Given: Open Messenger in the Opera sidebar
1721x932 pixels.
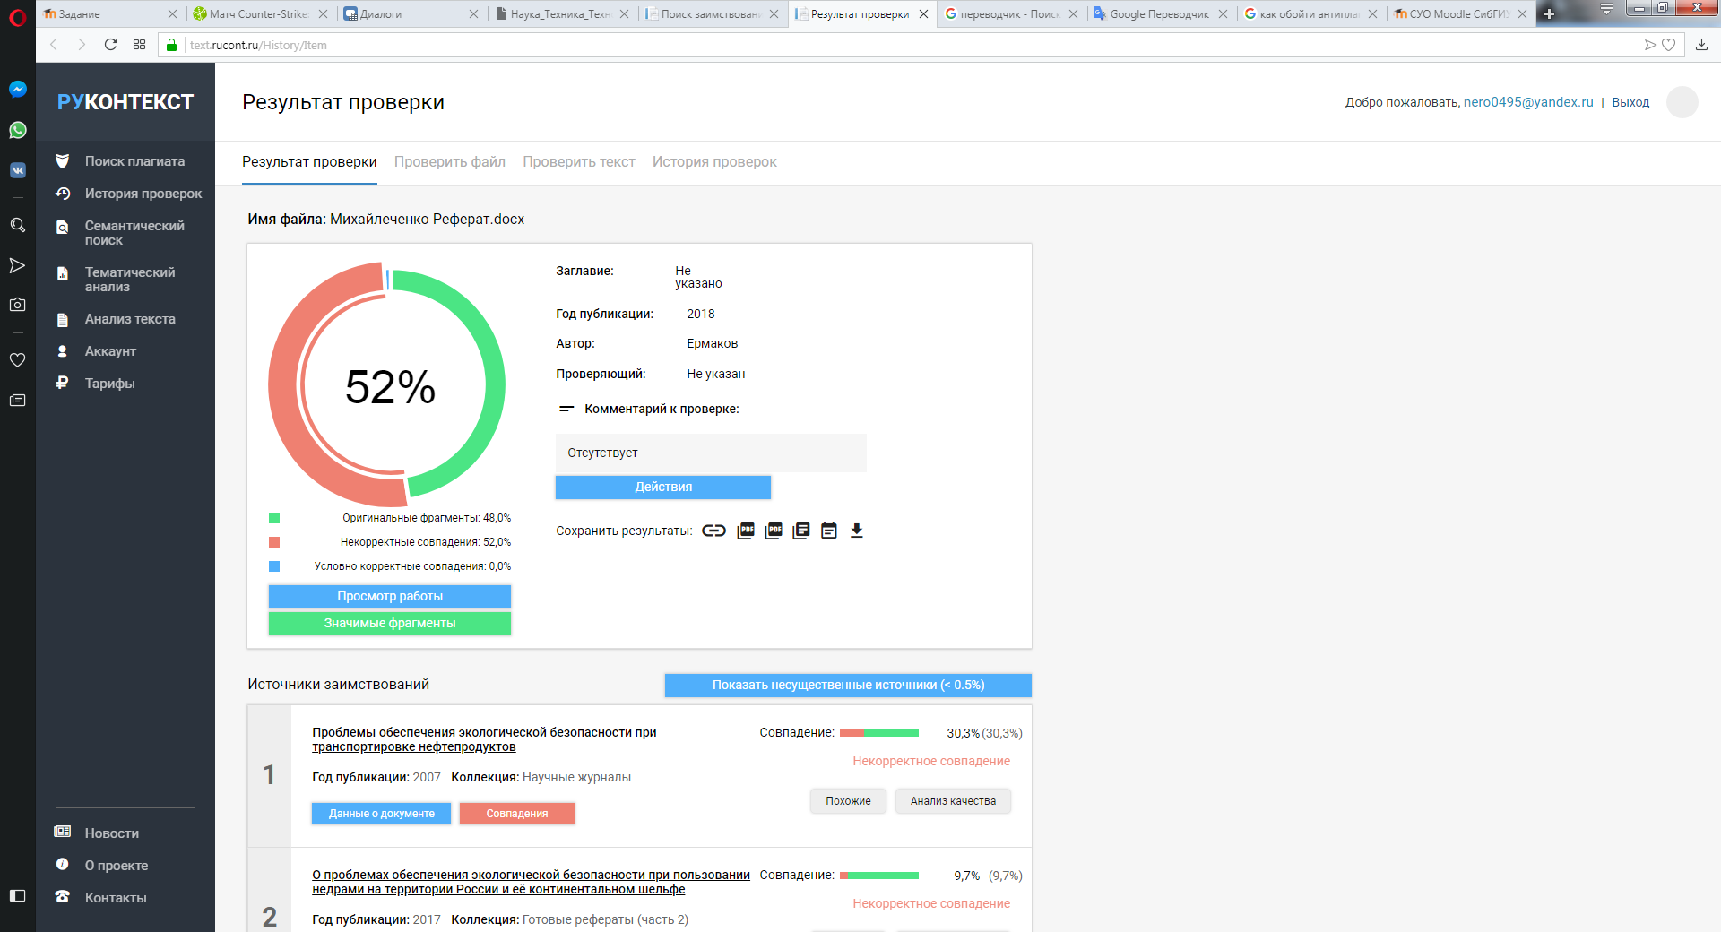Looking at the screenshot, I should [17, 89].
